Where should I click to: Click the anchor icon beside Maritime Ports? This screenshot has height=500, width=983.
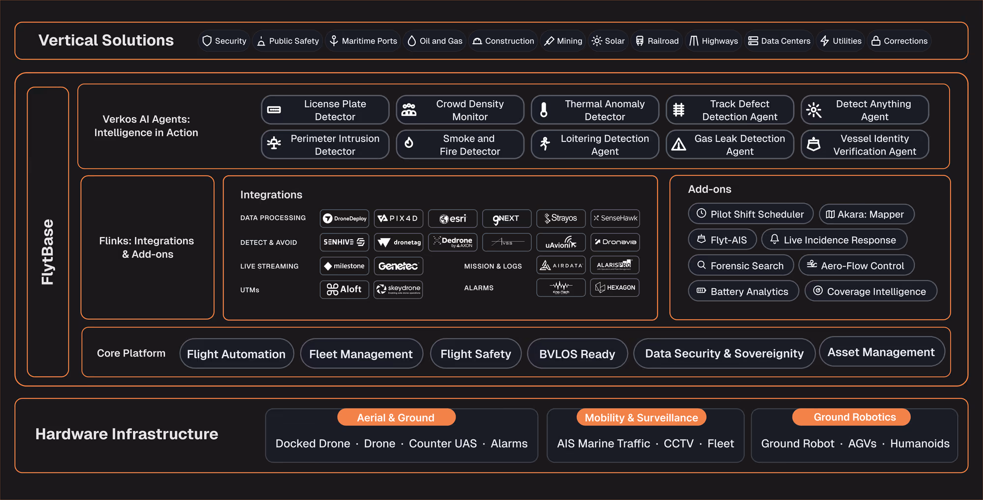click(334, 41)
